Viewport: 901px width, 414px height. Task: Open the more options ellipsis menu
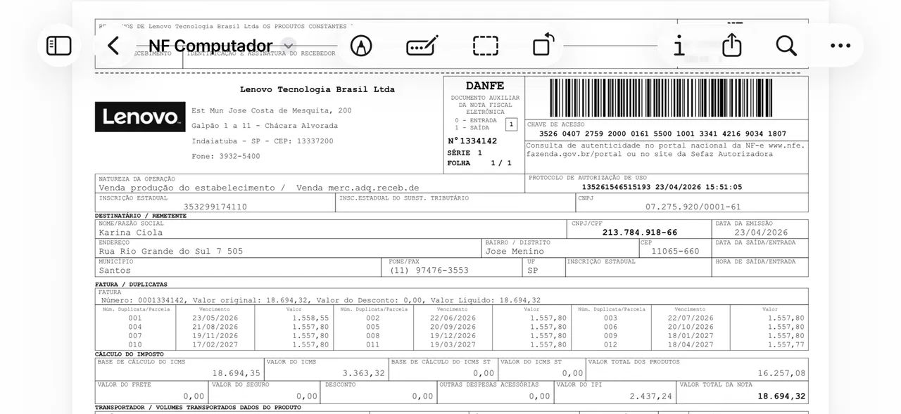(840, 46)
